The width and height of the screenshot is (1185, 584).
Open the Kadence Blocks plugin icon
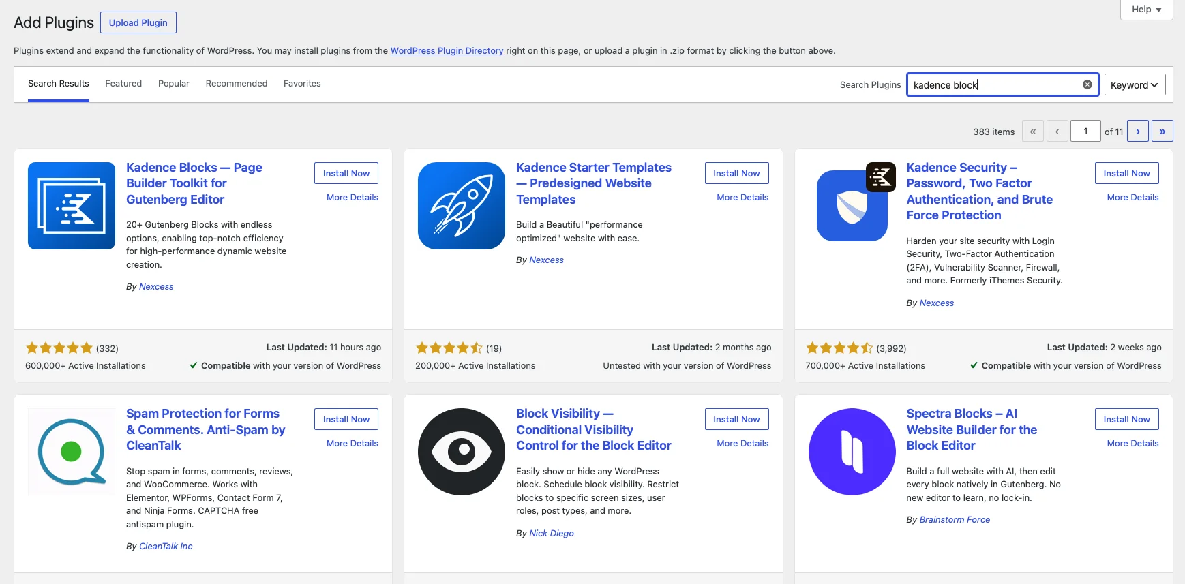[72, 206]
